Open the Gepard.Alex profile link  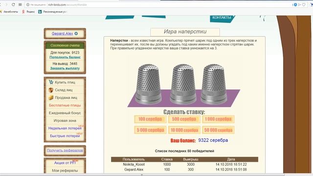click(62, 34)
